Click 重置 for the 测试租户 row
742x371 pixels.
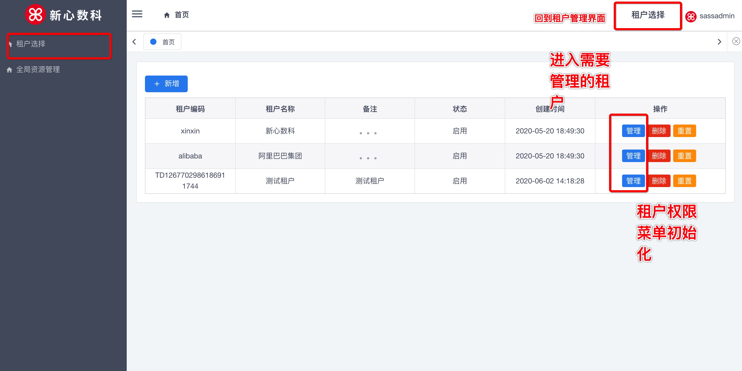point(684,181)
